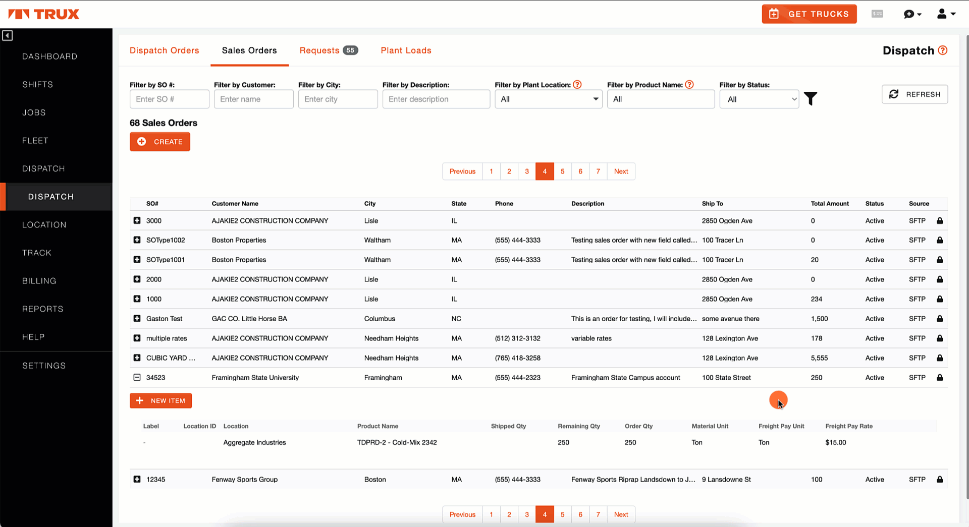Screen dimensions: 969x527
Task: Click the lock icon for CUBIC YARD row
Action: [x=940, y=358]
